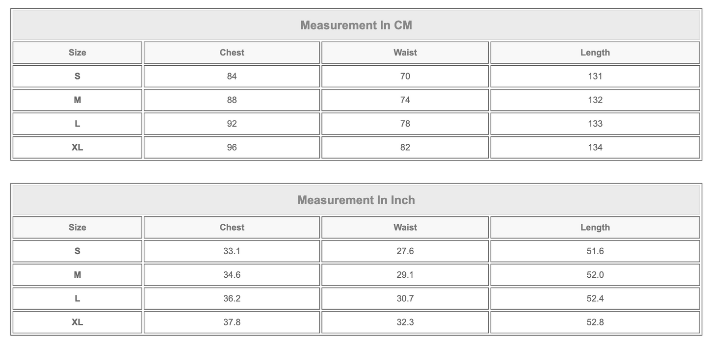Click the Measurement In Inch table title
This screenshot has height=343, width=709.
[x=356, y=200]
